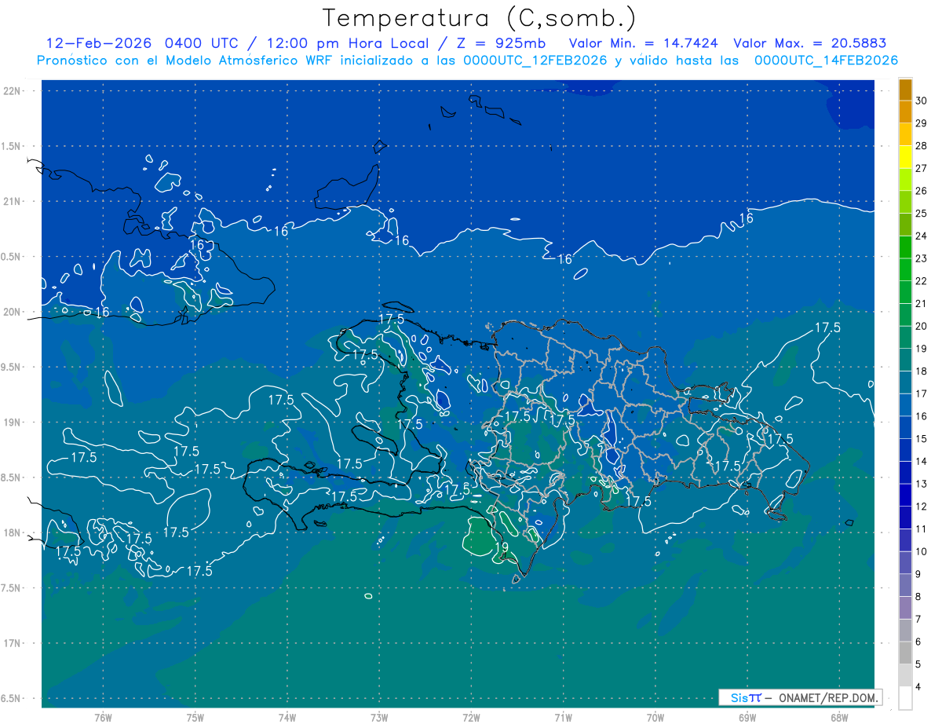The image size is (942, 728).
Task: Click the '68W' longitude label
Action: click(x=839, y=717)
